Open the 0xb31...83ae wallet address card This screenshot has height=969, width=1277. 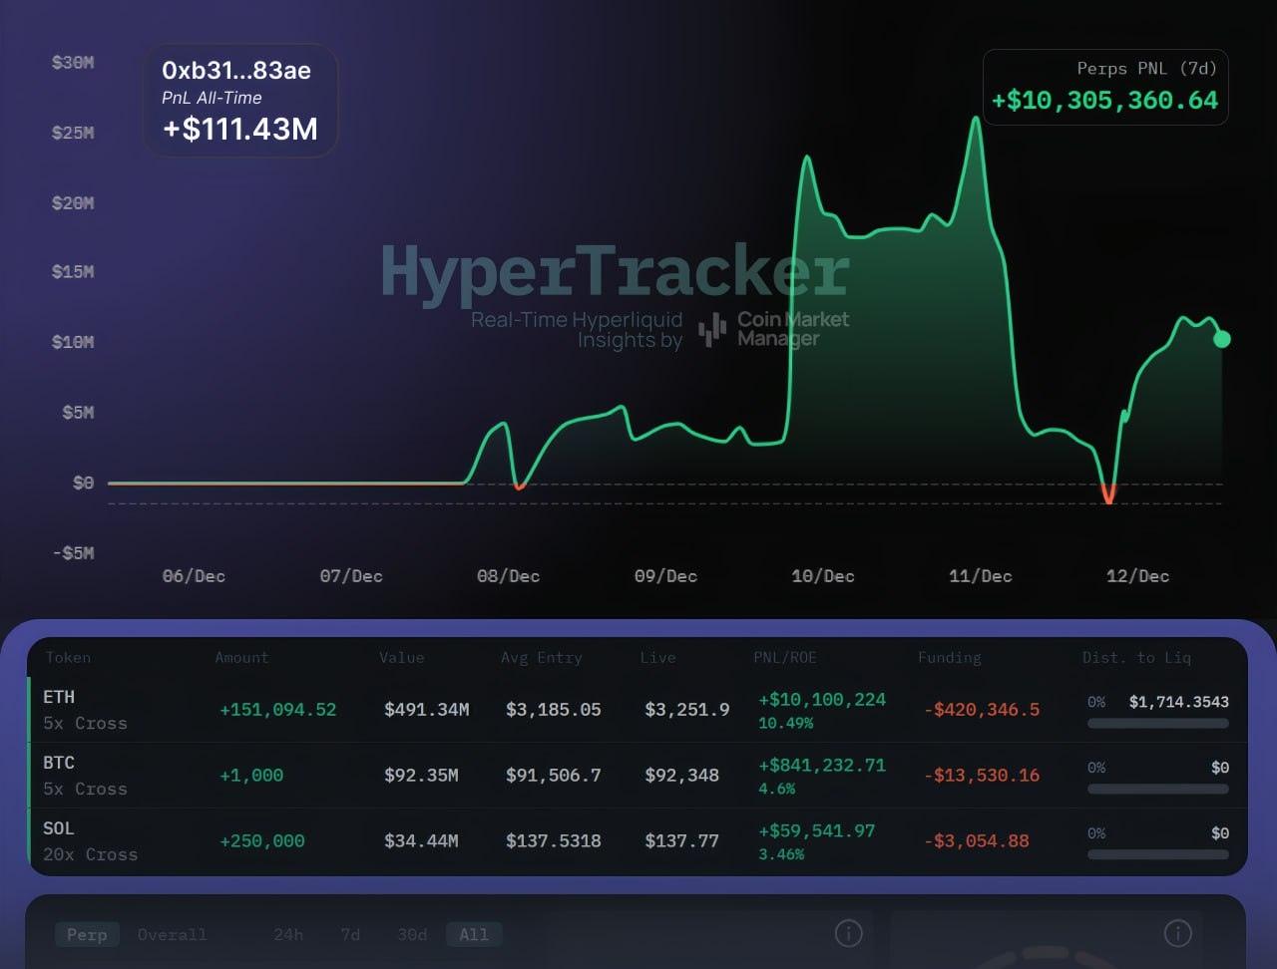pyautogui.click(x=240, y=100)
